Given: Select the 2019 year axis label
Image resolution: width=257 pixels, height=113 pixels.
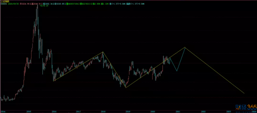Looking at the screenshot, I should 128,111.
